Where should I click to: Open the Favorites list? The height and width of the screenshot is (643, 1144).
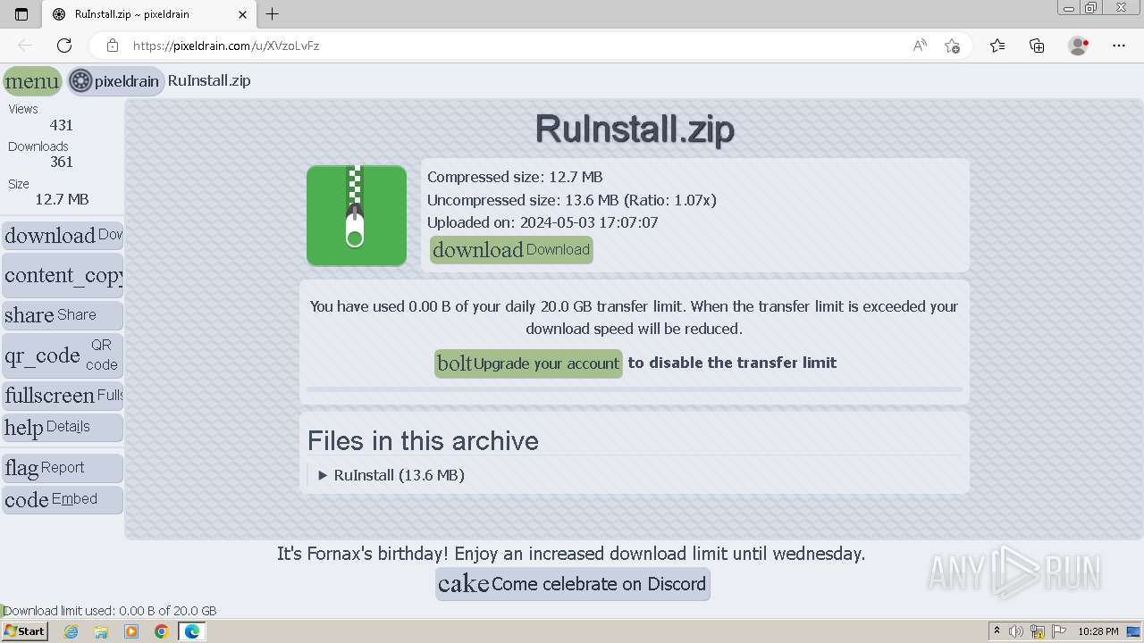[x=997, y=46]
